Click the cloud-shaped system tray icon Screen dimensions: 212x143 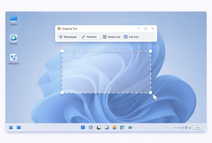pyautogui.click(x=182, y=128)
